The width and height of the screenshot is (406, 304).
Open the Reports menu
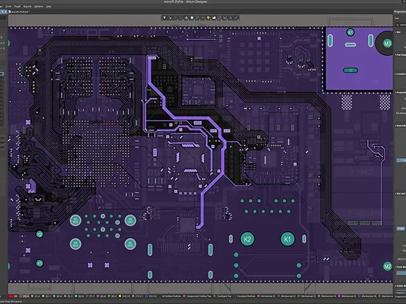tap(28, 6)
